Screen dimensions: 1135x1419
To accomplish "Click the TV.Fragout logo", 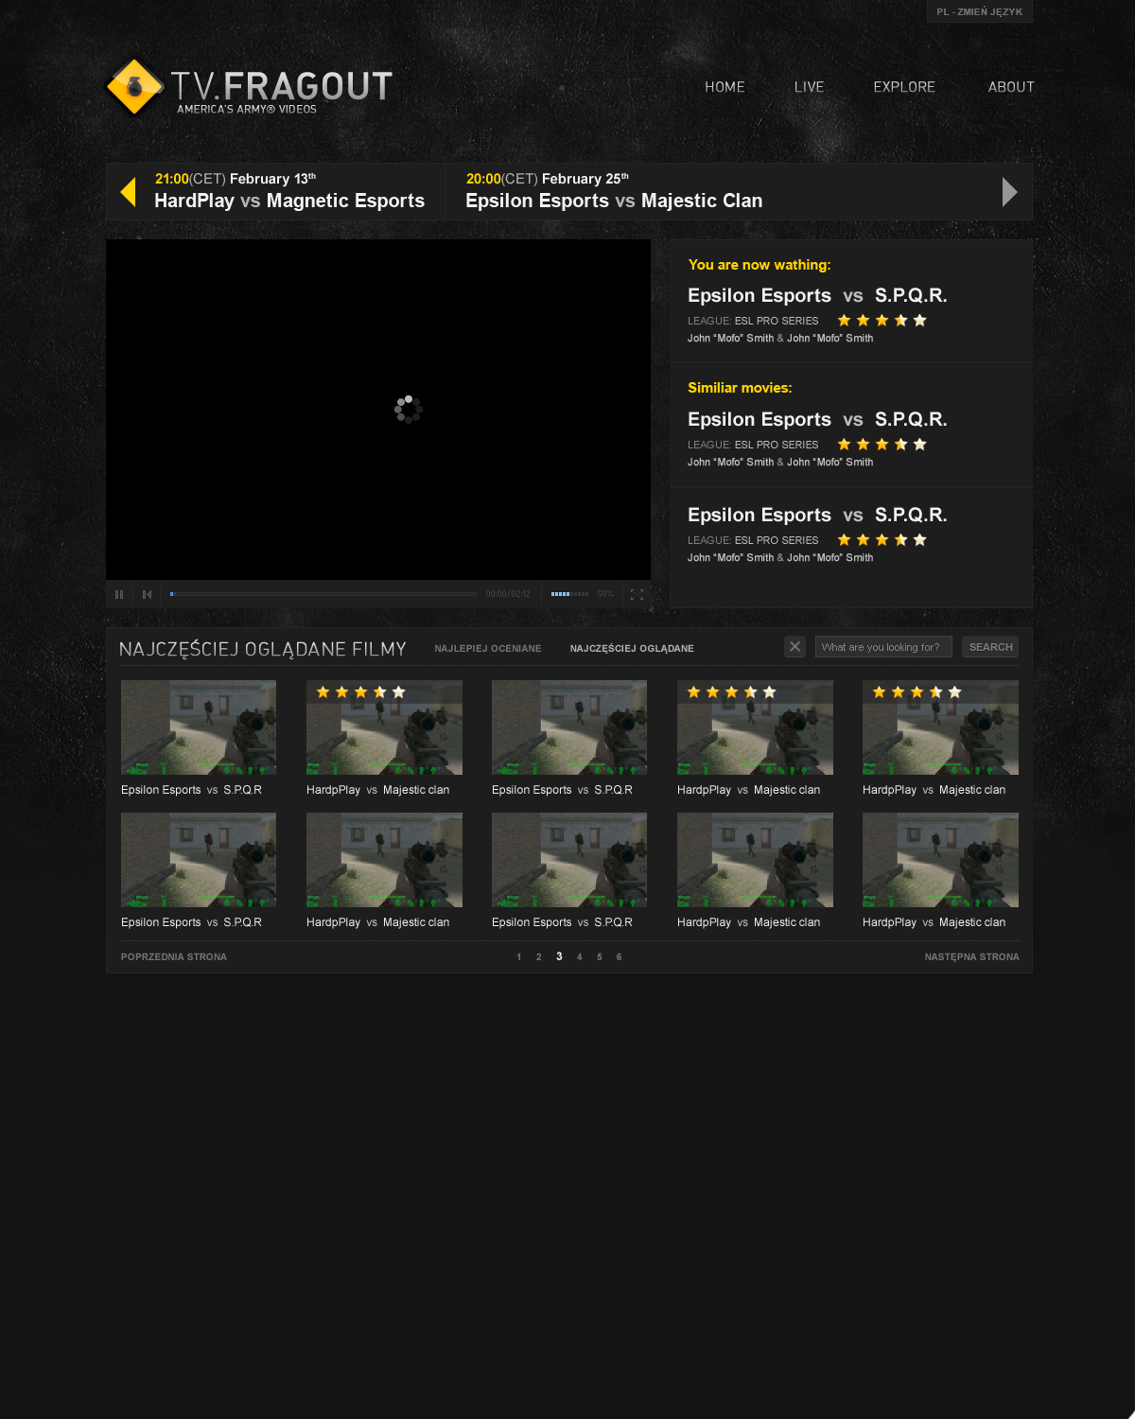I will [x=249, y=88].
